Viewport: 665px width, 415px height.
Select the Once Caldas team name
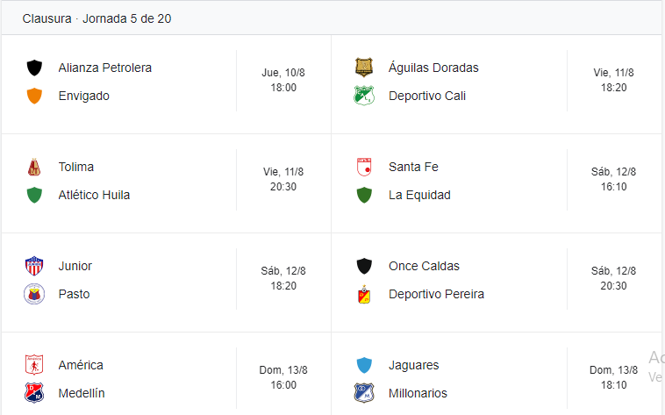(424, 266)
